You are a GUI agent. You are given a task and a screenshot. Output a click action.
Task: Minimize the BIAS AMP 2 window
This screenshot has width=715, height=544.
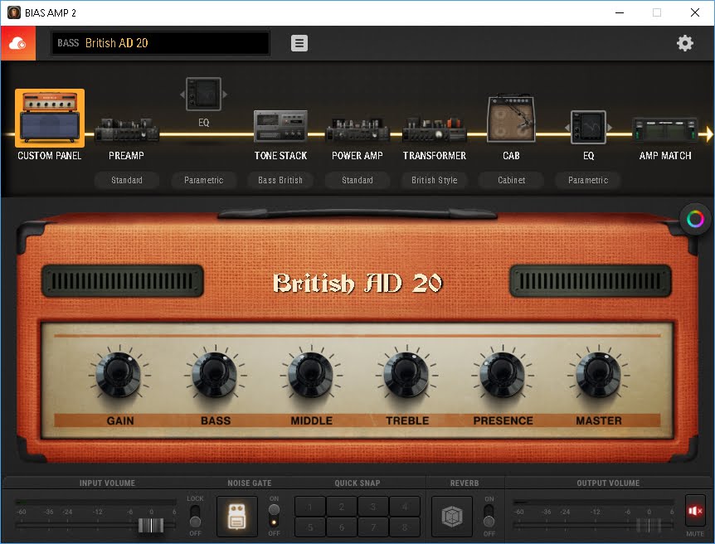tap(620, 12)
